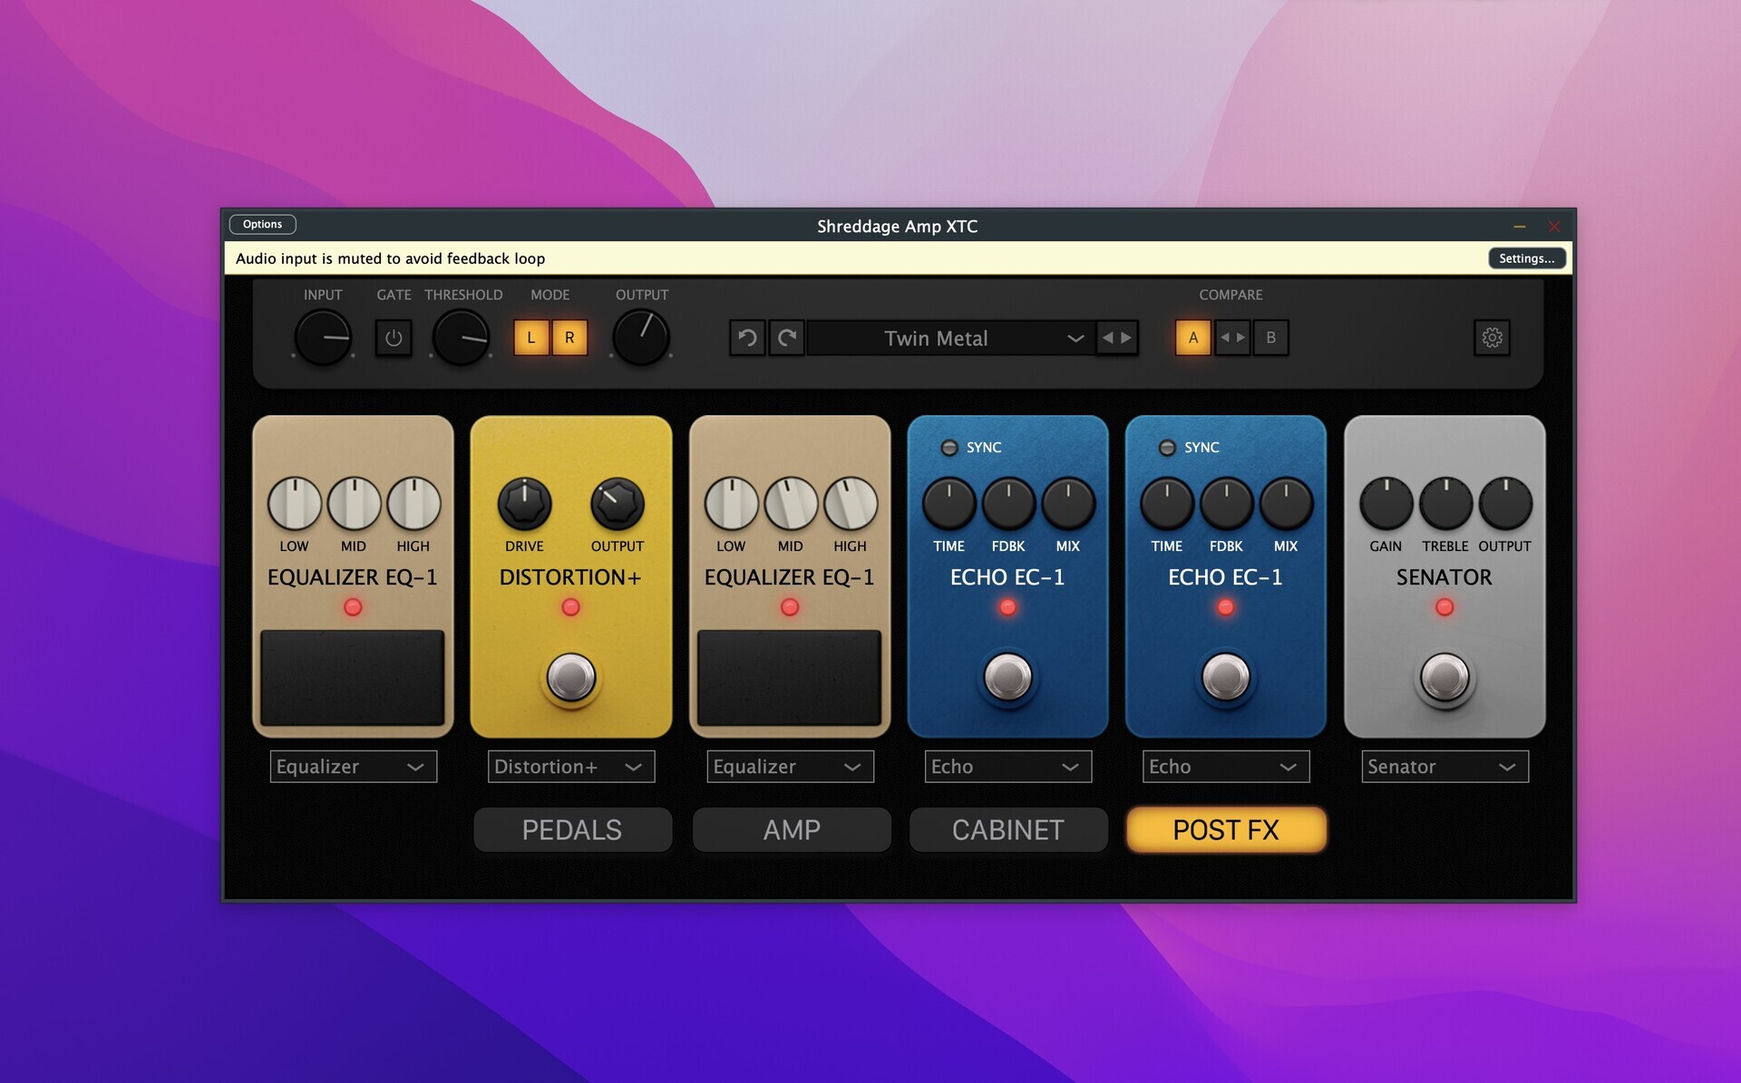Viewport: 1741px width, 1083px height.
Task: Click the HIGH knob on first Equalizer EQ-1
Action: click(x=414, y=504)
